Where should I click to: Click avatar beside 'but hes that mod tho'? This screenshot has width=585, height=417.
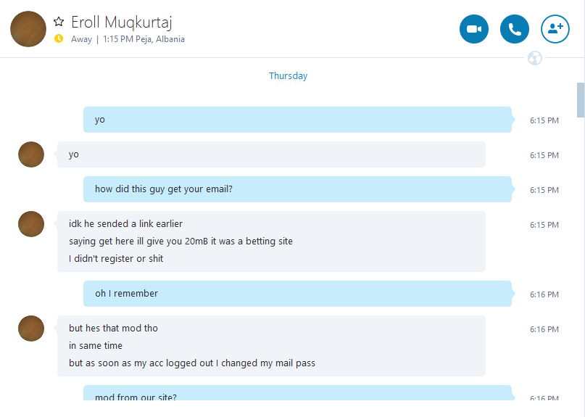tap(31, 329)
